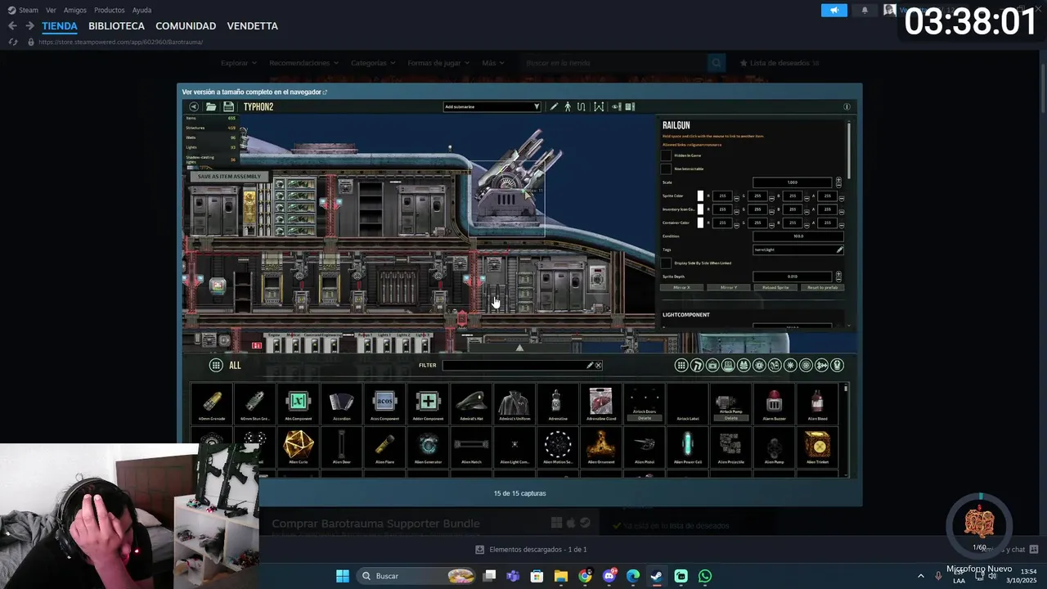Pick the Alien Curio item tile
The image size is (1047, 589).
pyautogui.click(x=298, y=447)
